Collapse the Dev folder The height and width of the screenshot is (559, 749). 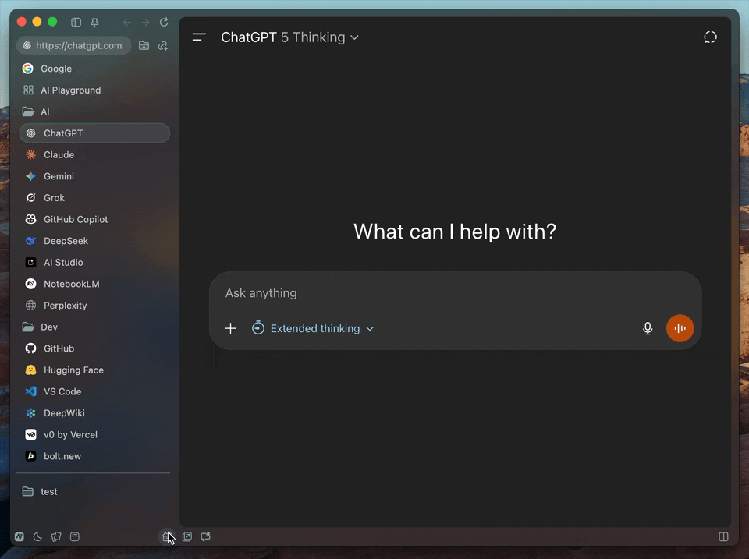pos(94,327)
